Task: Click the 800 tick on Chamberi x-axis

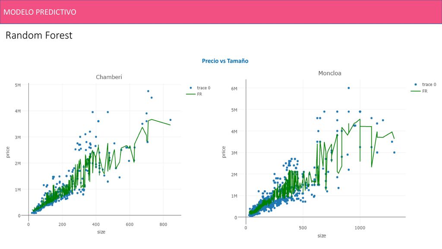Action: coord(163,224)
